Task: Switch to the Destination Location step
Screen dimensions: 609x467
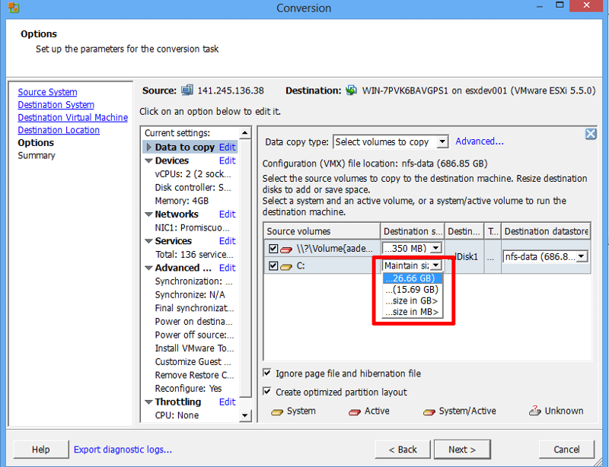Action: pos(59,129)
